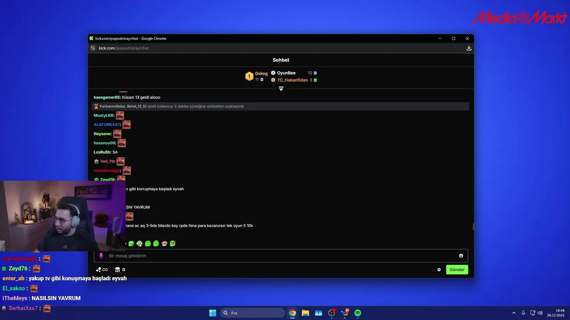Click username Veli_76 in chat
This screenshot has width=570, height=320.
(x=107, y=161)
